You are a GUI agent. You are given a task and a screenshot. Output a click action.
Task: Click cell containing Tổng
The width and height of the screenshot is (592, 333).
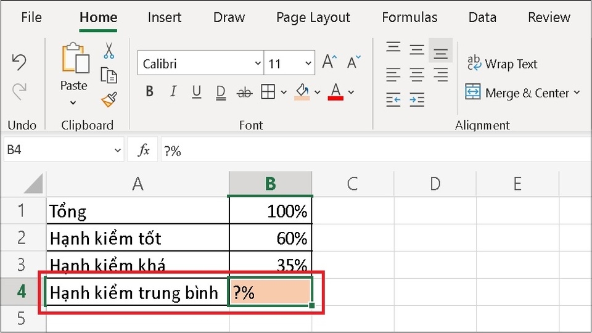138,210
